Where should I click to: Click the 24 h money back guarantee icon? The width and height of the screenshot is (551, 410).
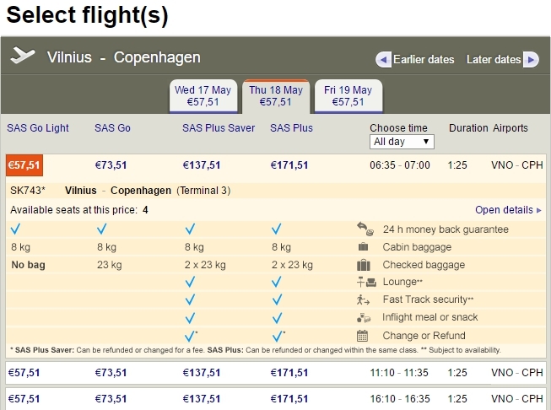[x=364, y=229]
